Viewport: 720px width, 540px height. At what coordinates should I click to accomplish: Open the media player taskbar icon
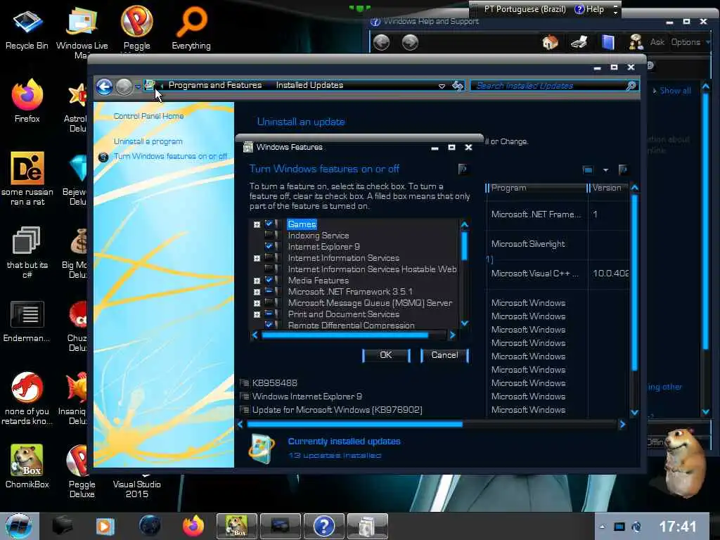coord(105,526)
